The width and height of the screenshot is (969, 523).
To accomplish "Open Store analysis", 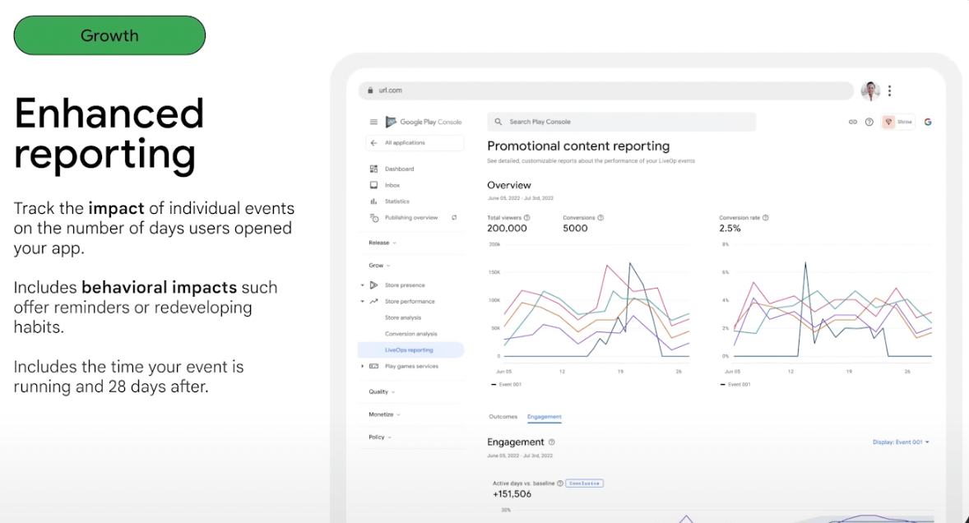I will click(403, 317).
